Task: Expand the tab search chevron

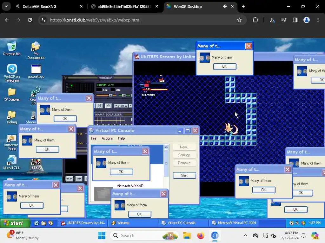Action: 6,6
